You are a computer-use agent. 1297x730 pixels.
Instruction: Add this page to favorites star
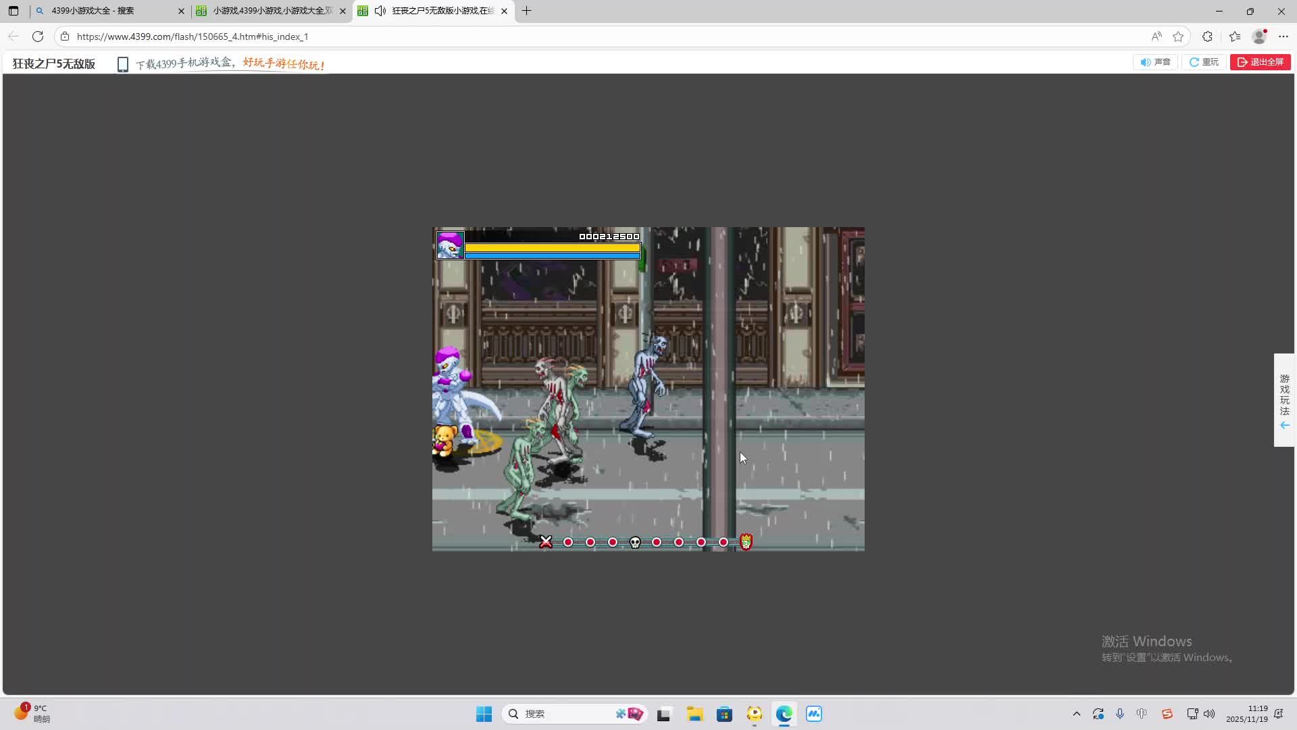click(x=1178, y=36)
